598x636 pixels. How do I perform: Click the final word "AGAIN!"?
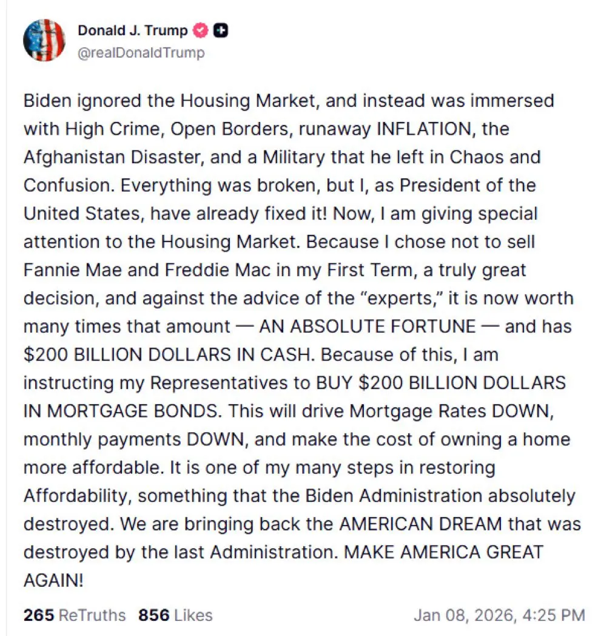tap(53, 581)
